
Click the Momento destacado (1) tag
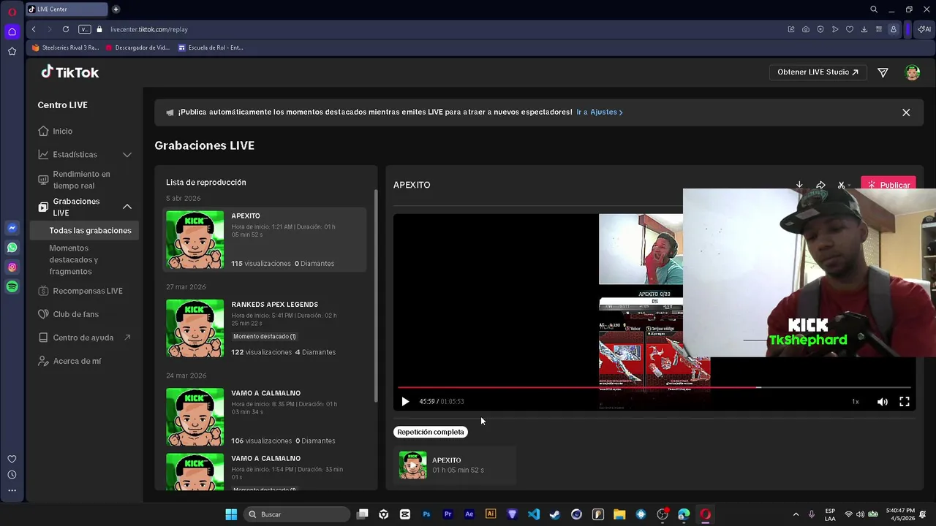pyautogui.click(x=265, y=336)
